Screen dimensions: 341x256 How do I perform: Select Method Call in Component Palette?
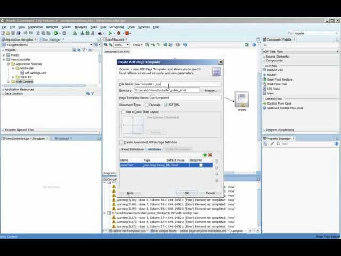274,70
